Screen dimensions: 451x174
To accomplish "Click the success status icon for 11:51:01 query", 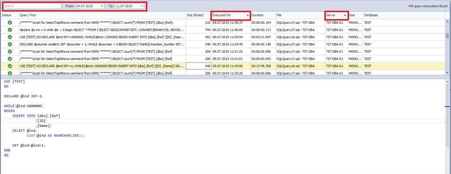I will [10, 59].
